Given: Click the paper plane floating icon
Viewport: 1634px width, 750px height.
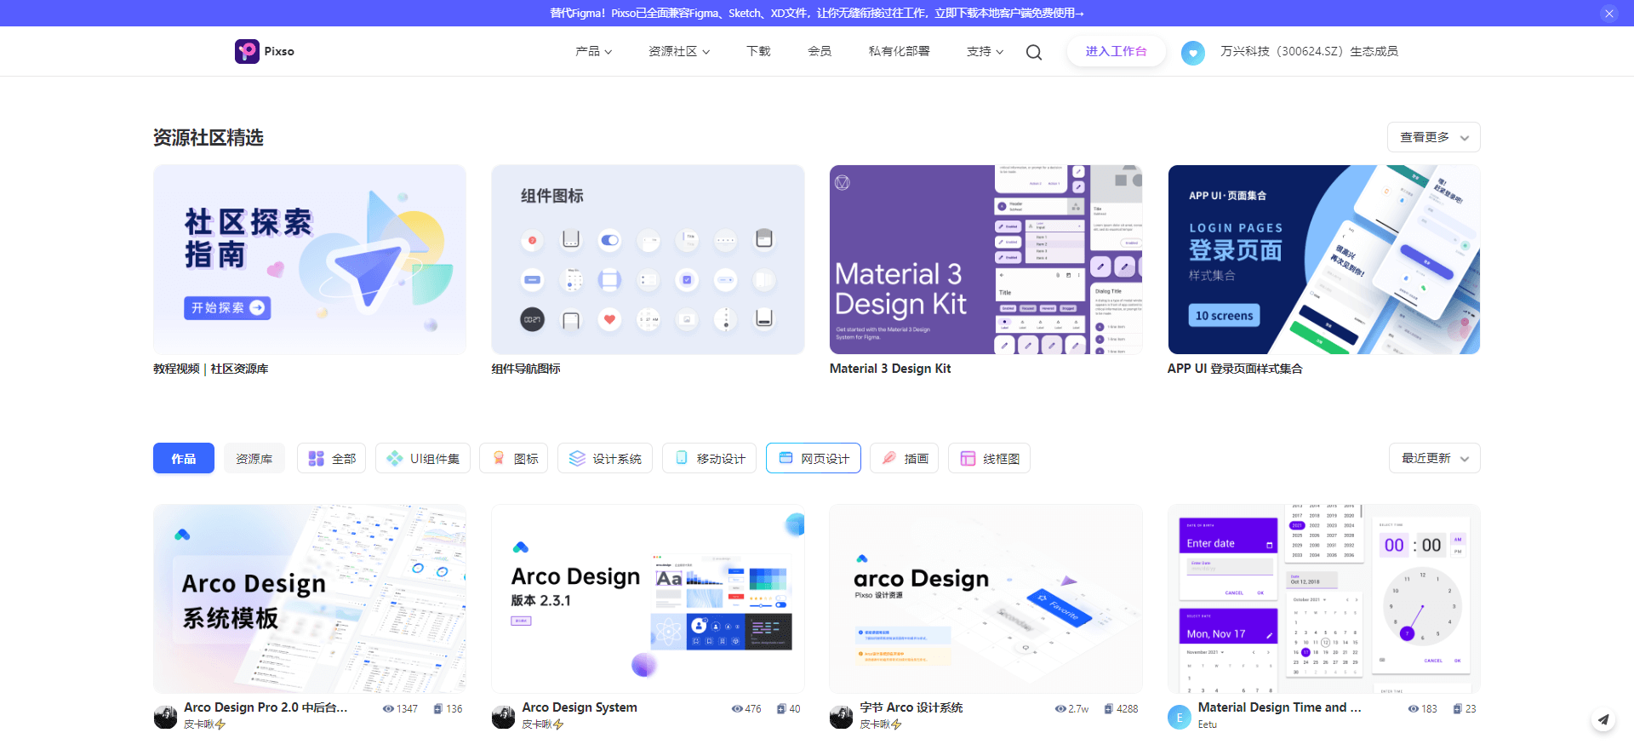Looking at the screenshot, I should pyautogui.click(x=1603, y=719).
